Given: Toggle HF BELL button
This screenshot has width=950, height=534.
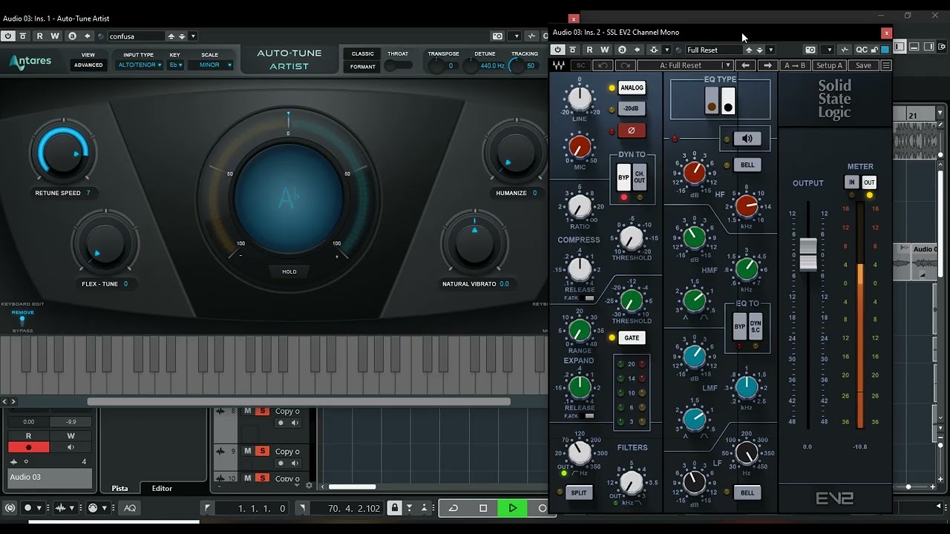Looking at the screenshot, I should [x=747, y=165].
